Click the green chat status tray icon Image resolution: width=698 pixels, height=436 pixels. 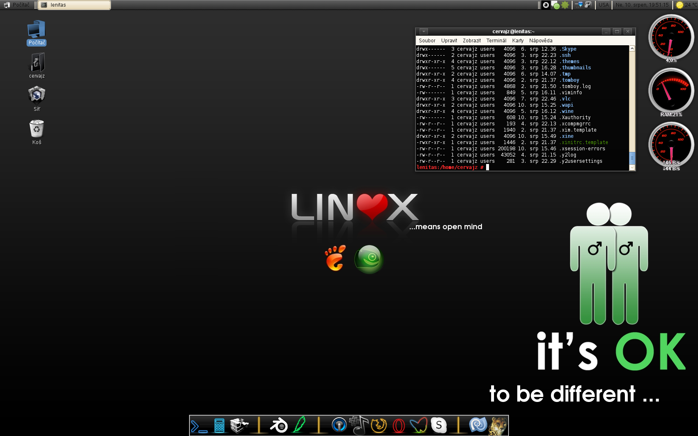tap(555, 5)
